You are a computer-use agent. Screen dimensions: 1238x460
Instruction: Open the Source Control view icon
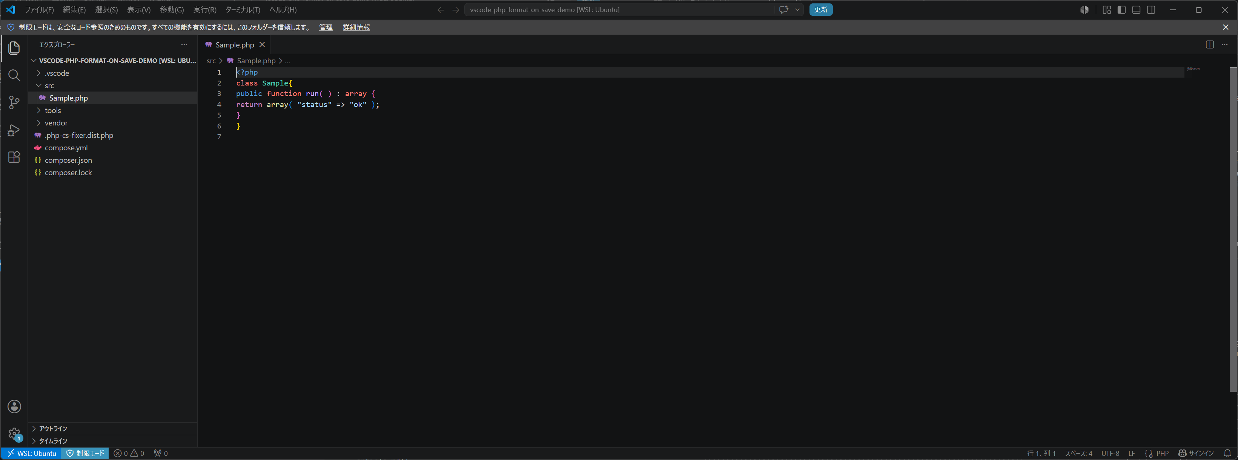[14, 102]
